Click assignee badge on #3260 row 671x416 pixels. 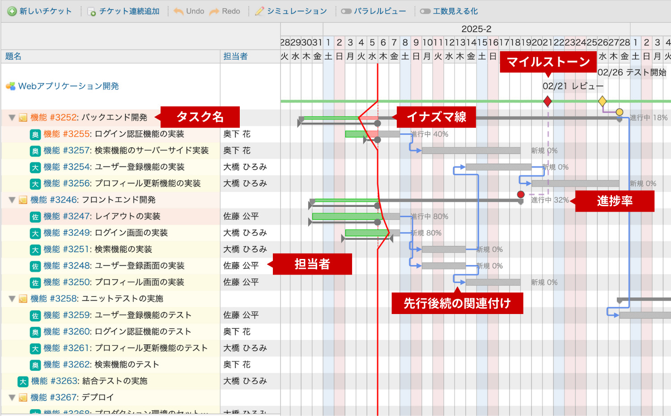coord(35,332)
